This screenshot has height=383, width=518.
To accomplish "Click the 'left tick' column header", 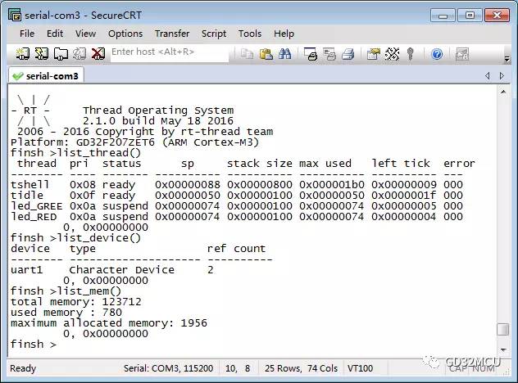I will coord(401,164).
